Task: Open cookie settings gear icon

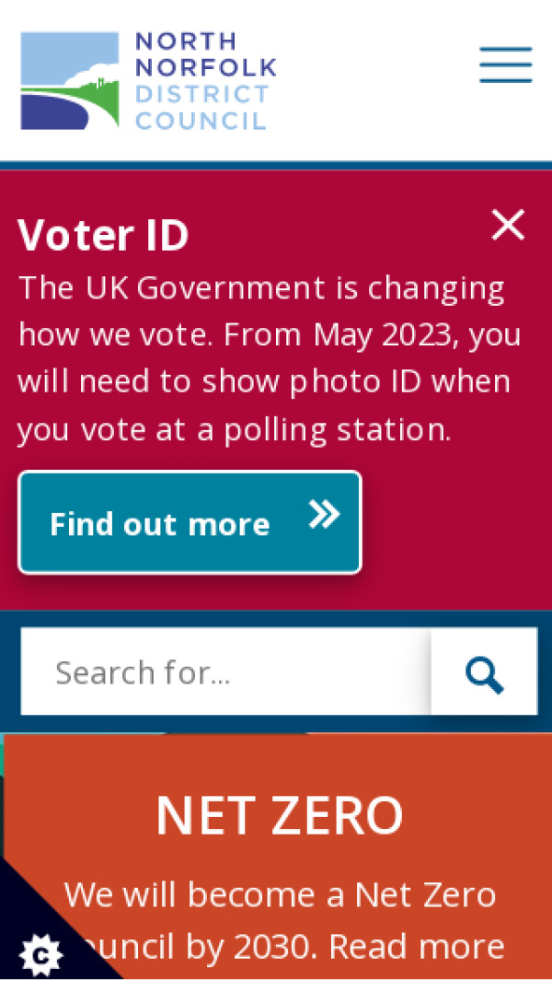Action: (40, 955)
